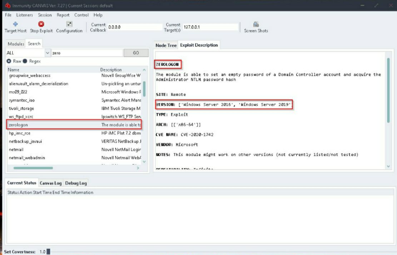Click the Current Target(s) address field
The width and height of the screenshot is (397, 255).
pyautogui.click(x=211, y=27)
